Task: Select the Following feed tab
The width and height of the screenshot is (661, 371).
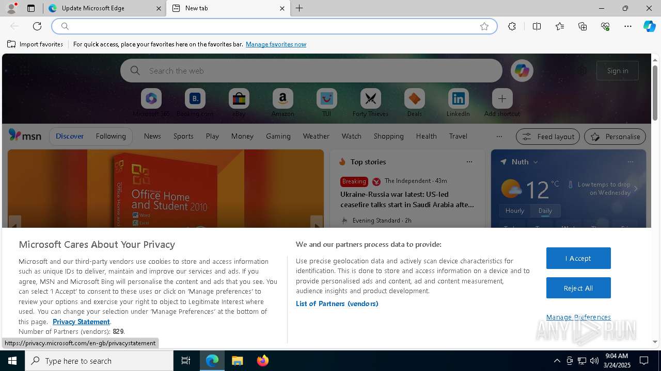Action: 111,136
